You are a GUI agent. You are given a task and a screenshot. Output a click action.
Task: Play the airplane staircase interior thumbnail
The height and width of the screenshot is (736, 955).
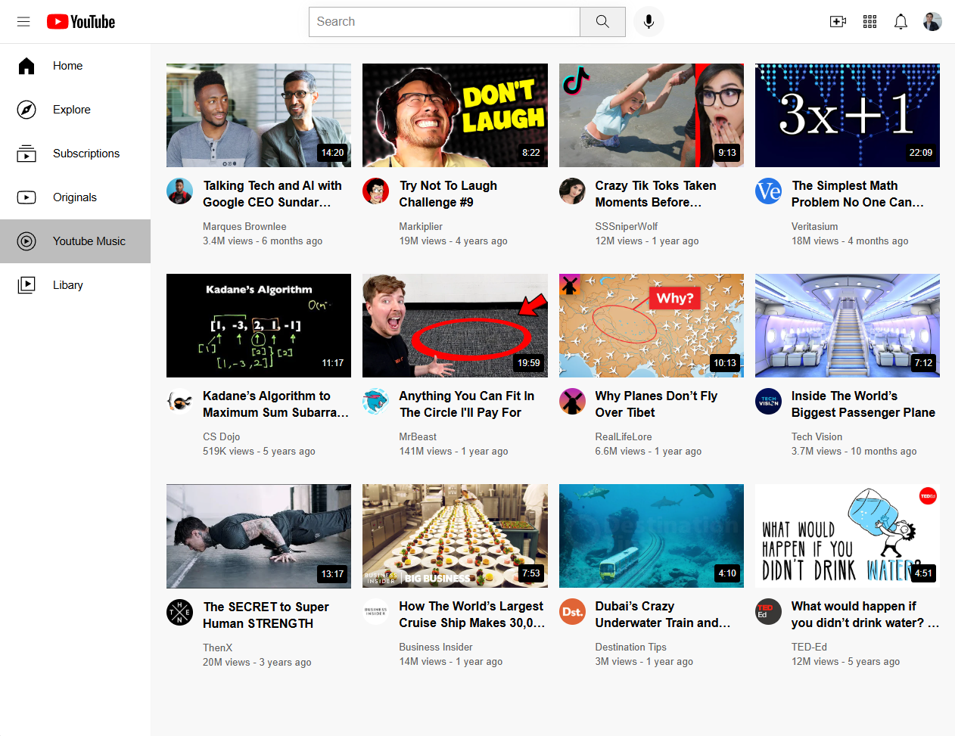point(848,325)
